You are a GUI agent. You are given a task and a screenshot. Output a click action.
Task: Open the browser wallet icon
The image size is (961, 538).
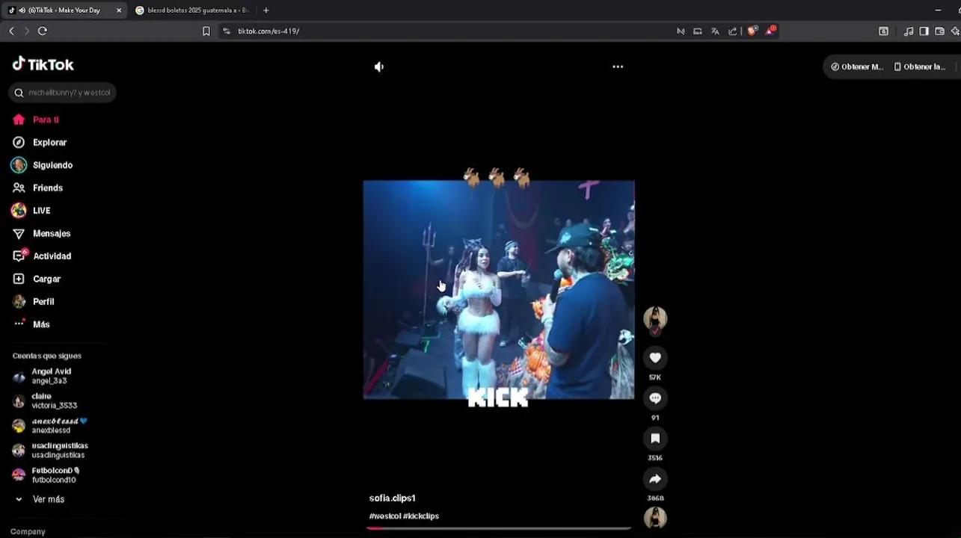point(939,31)
